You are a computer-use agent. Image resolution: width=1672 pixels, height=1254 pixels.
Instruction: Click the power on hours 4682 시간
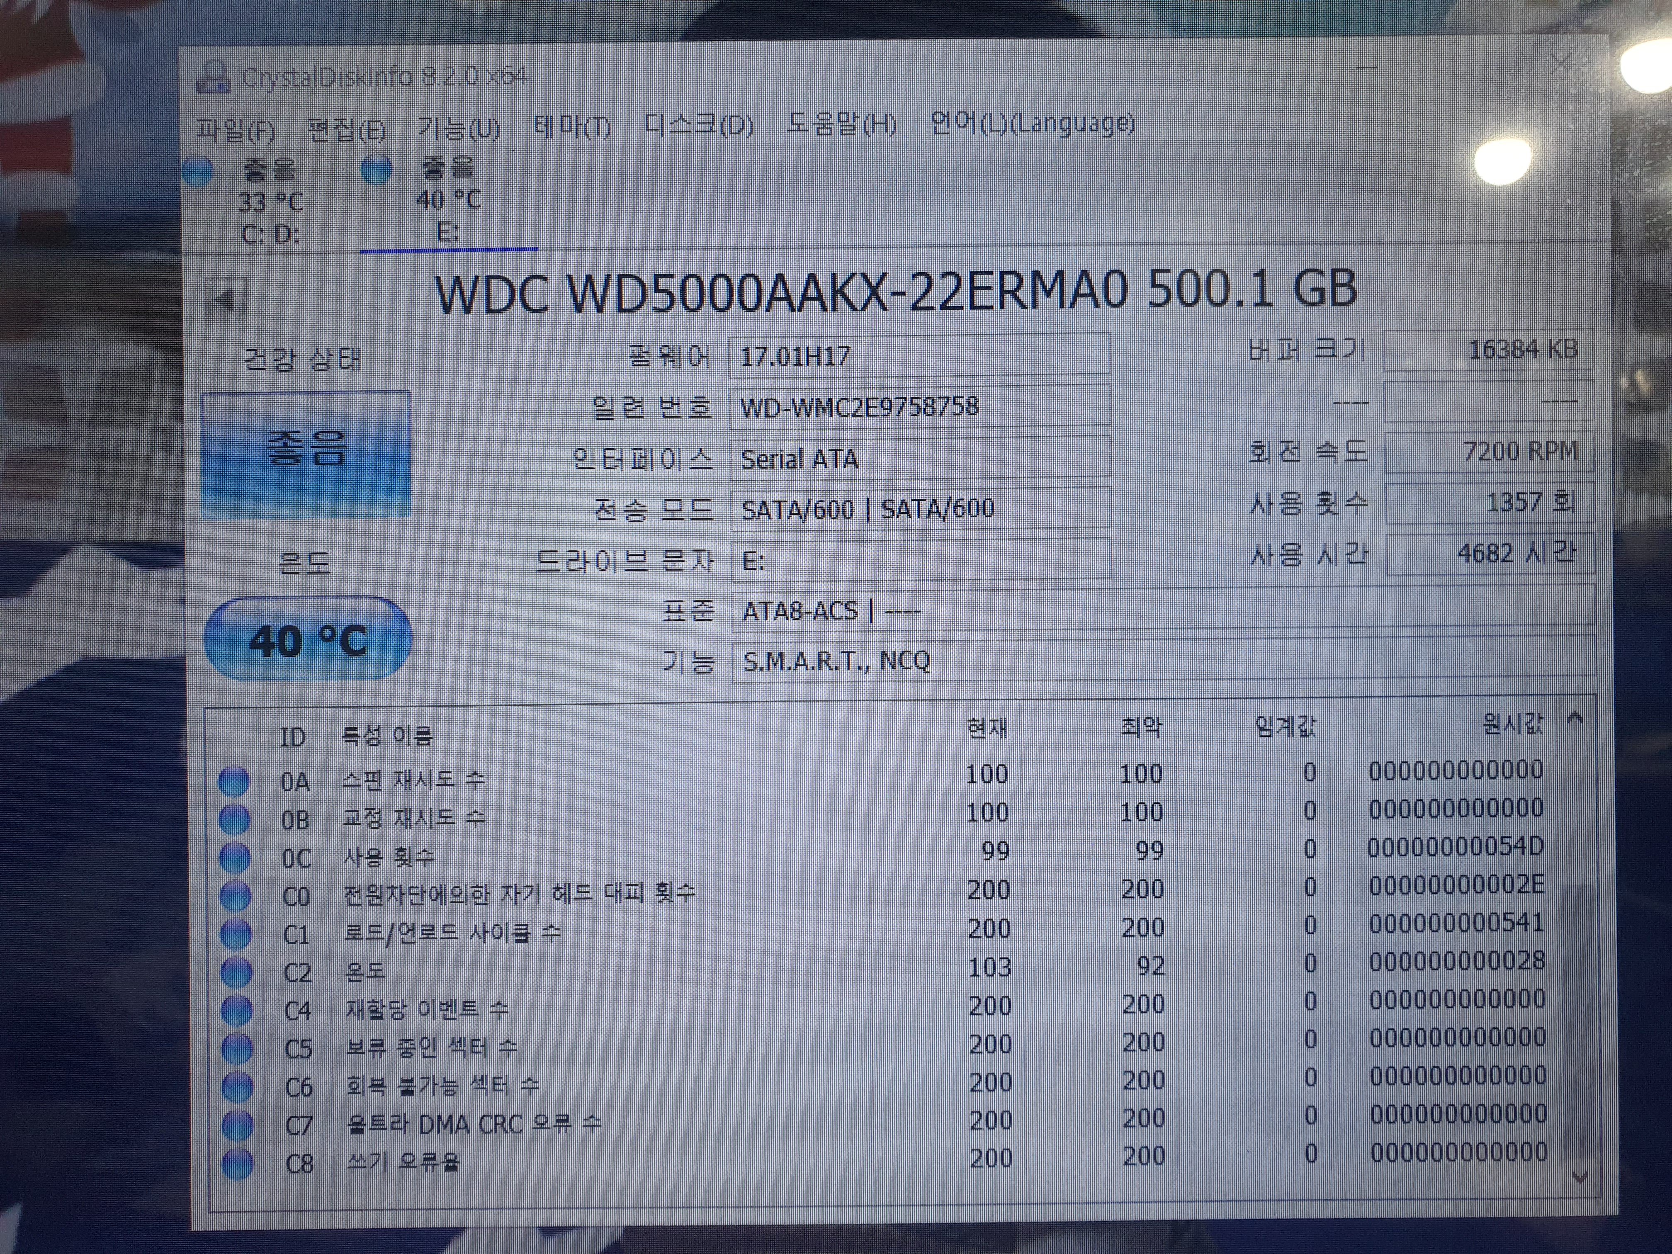pos(1490,554)
